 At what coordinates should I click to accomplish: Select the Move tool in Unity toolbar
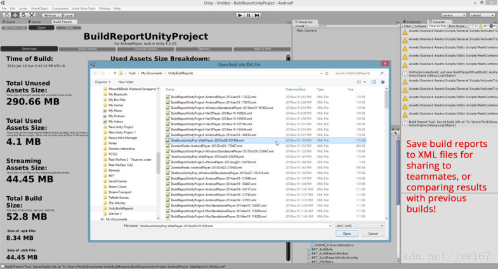(15, 15)
